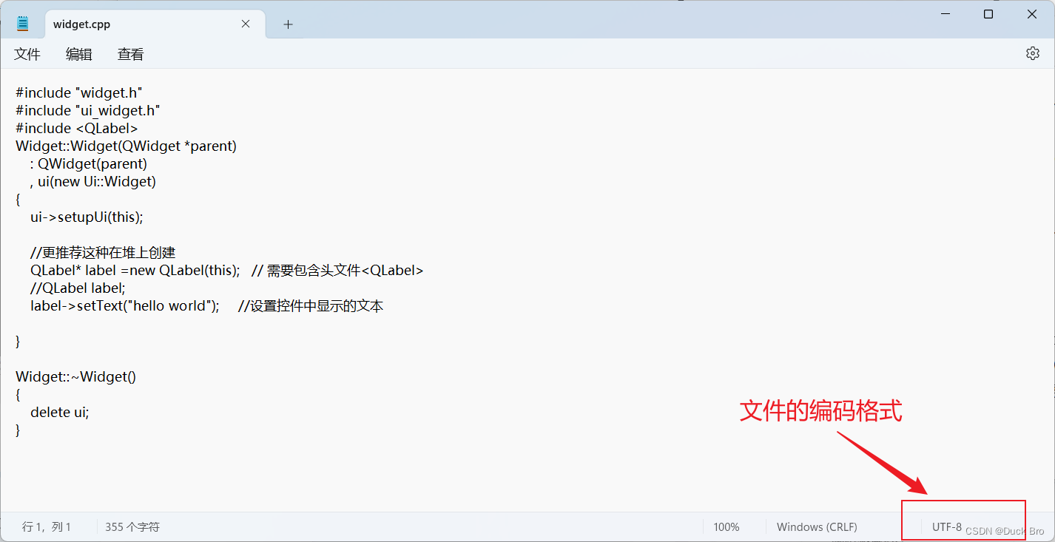Click the Widget::~Widget() destructor line

tap(76, 376)
